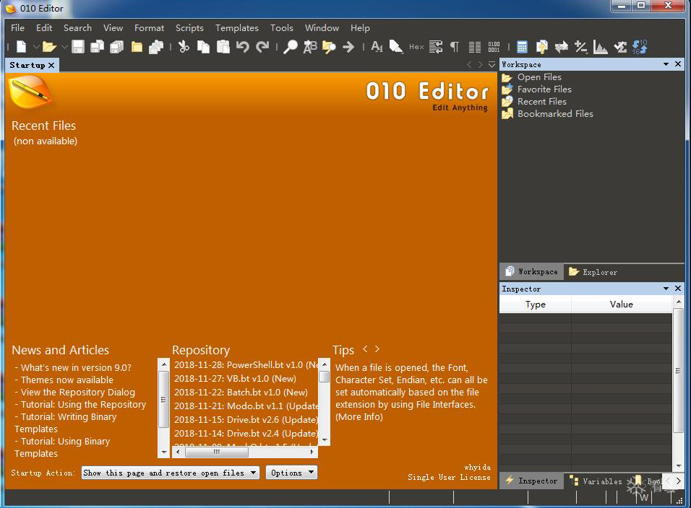
Task: Toggle Hex edit mode
Action: point(416,47)
